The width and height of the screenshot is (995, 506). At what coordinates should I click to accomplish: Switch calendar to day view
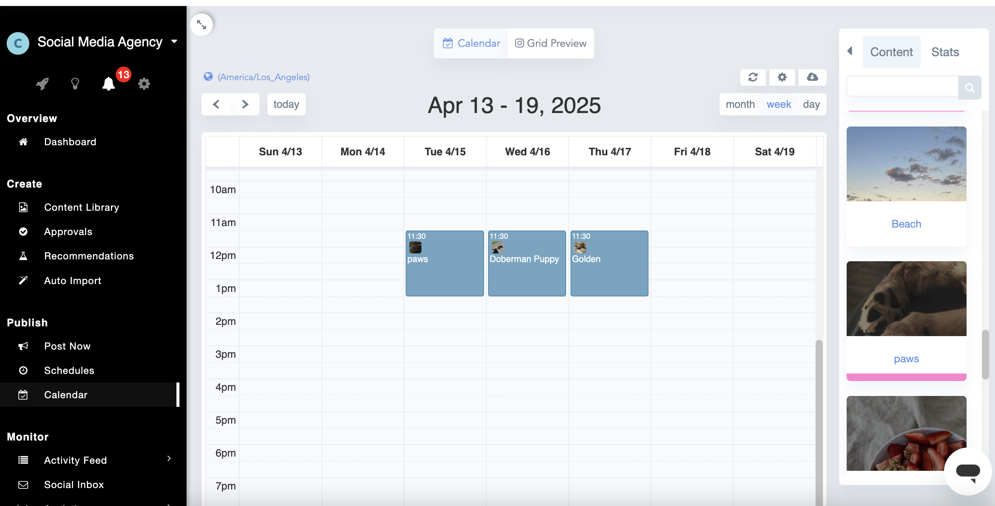point(811,104)
